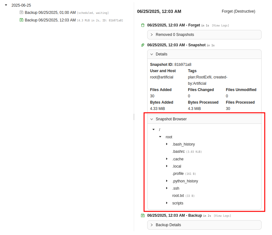Expand the Backup Details panel

point(152,225)
